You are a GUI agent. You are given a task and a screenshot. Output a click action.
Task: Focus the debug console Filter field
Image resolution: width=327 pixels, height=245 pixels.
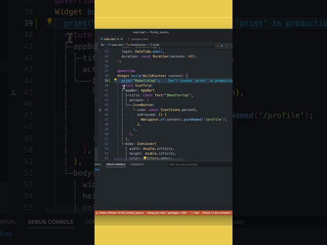[x=200, y=164]
